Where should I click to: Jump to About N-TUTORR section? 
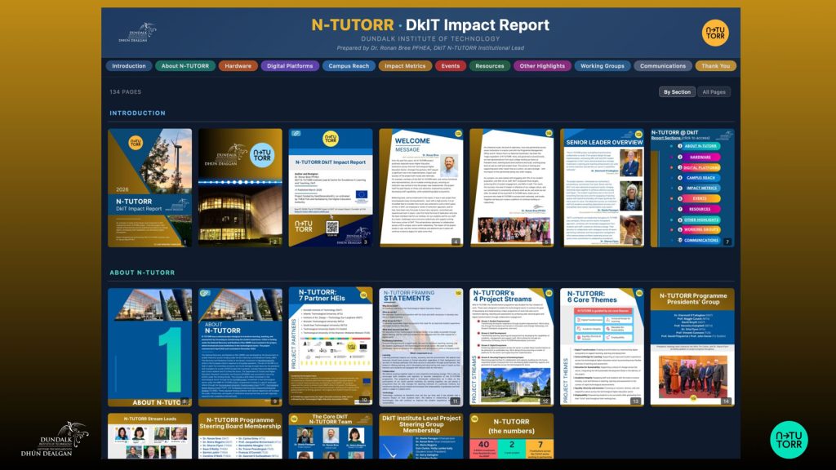tap(185, 66)
